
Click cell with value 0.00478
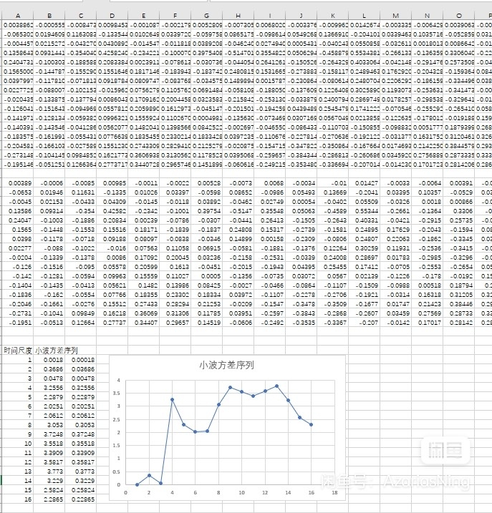point(81,378)
